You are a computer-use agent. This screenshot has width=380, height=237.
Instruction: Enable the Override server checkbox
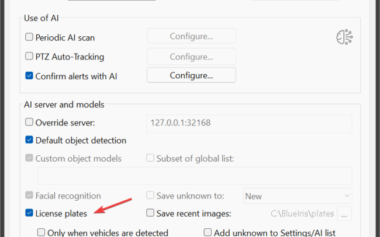[29, 123]
